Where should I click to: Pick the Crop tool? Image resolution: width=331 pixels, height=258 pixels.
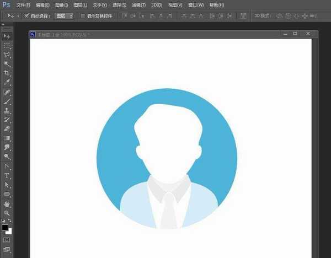7,73
